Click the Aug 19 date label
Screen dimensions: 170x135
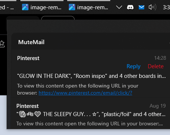click(x=158, y=106)
